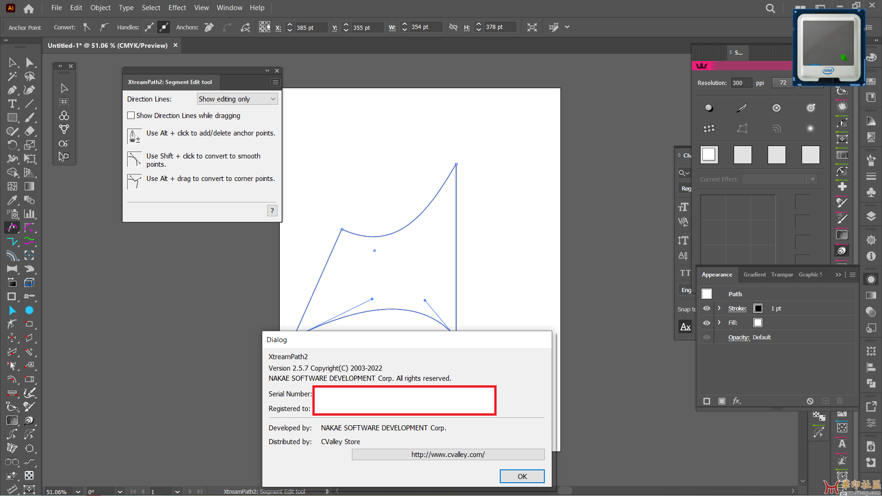The image size is (882, 496).
Task: Select the Type tool
Action: pyautogui.click(x=12, y=104)
